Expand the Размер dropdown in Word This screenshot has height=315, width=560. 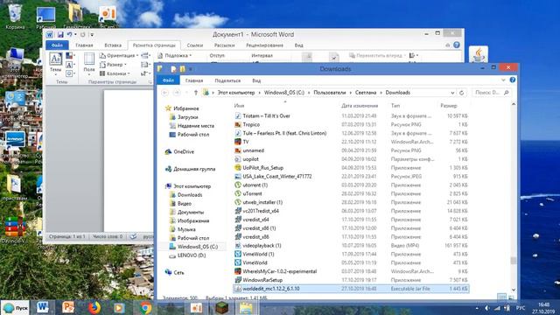[x=113, y=65]
